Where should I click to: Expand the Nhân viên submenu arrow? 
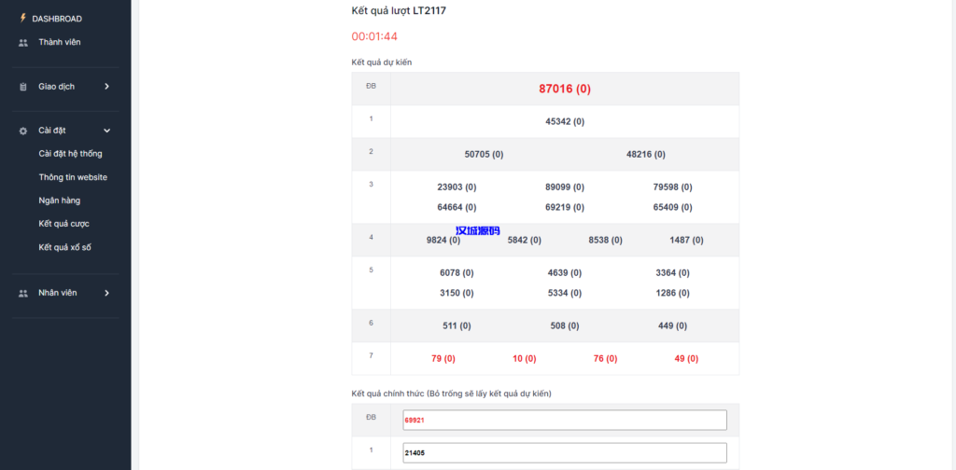106,293
